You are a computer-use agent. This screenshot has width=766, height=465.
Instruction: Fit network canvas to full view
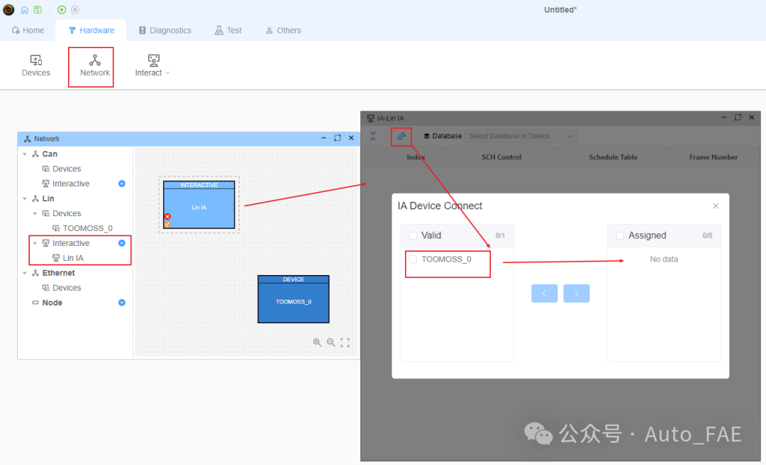[x=345, y=342]
